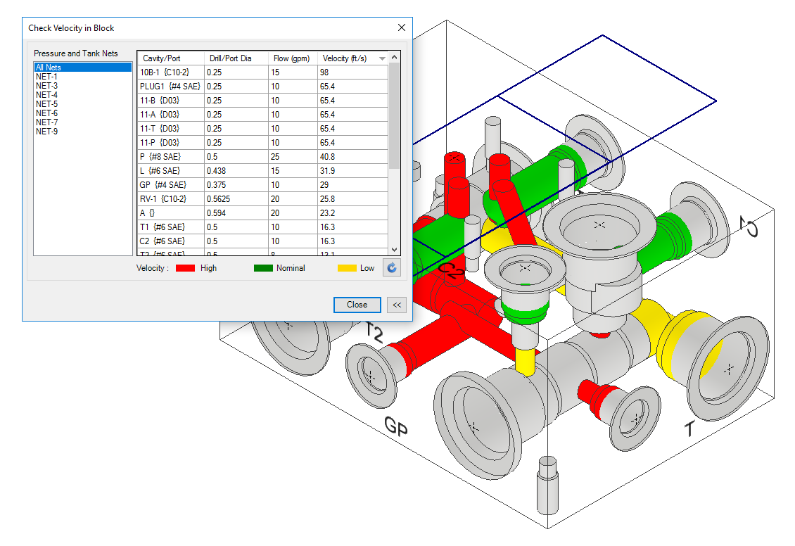Collapse dialog with the << button
The width and height of the screenshot is (795, 546).
[x=397, y=305]
